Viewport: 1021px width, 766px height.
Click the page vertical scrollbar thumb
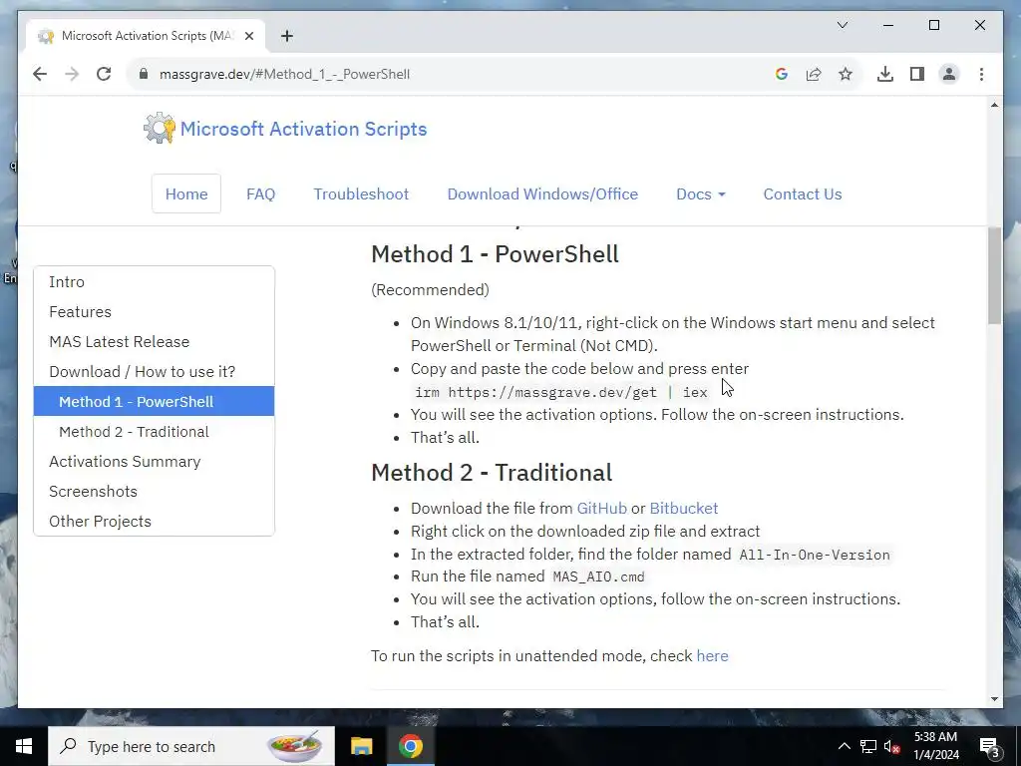coord(994,275)
